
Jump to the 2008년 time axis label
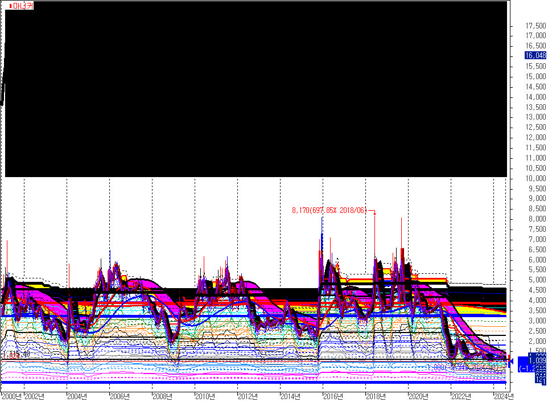pos(162,396)
